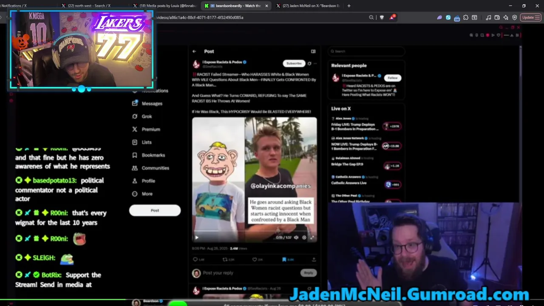Image resolution: width=544 pixels, height=306 pixels.
Task: Open Lists in the X sidebar
Action: pyautogui.click(x=142, y=142)
